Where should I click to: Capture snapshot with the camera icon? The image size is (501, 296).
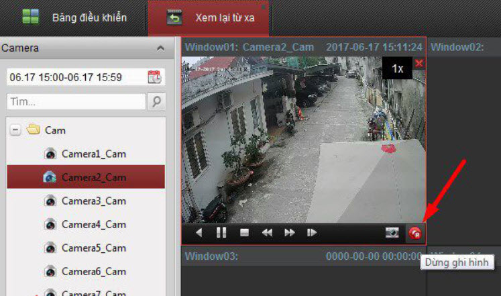pos(392,233)
